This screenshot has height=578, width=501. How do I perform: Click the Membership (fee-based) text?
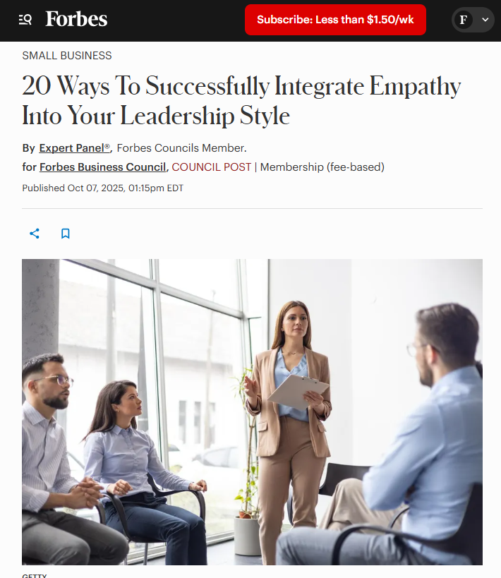[322, 167]
